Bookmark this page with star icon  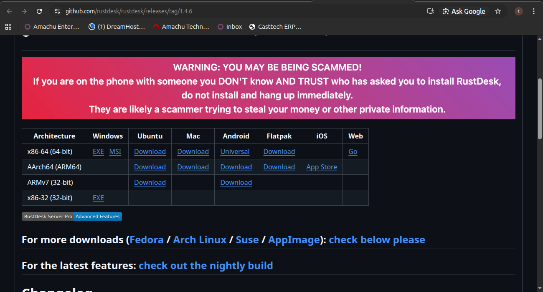497,11
